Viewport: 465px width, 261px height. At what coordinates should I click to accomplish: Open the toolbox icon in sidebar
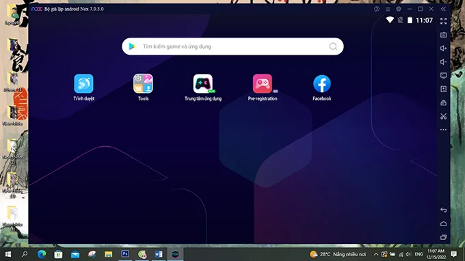443,102
